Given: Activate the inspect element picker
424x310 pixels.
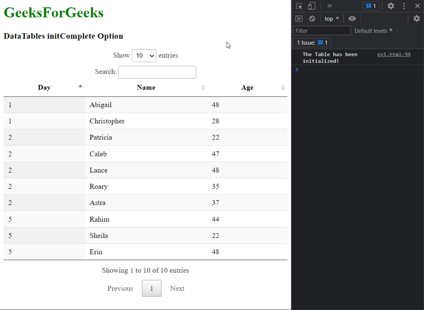Looking at the screenshot, I should pyautogui.click(x=299, y=6).
